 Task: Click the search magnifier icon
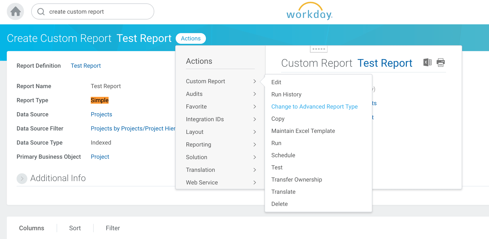pos(41,12)
